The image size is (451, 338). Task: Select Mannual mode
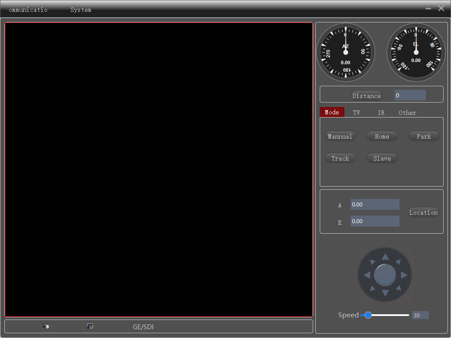point(340,136)
